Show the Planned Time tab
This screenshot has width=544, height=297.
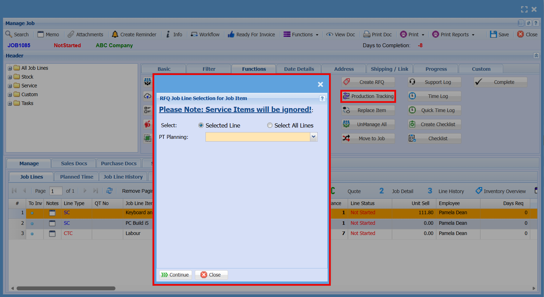pyautogui.click(x=77, y=177)
